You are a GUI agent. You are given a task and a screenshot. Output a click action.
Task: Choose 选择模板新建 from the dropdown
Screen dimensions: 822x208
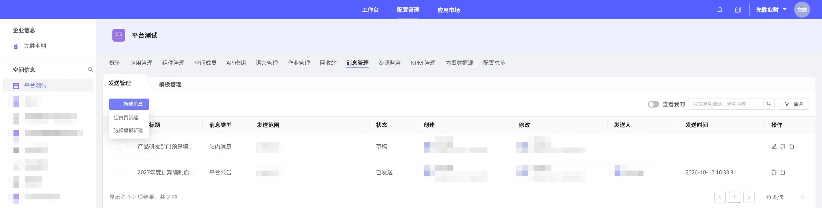click(x=129, y=131)
